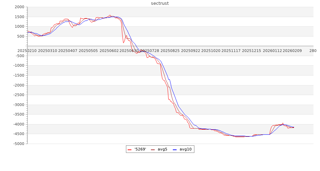This screenshot has width=320, height=171.
Task: Click the 2000 y-axis value
Action: 20,7
